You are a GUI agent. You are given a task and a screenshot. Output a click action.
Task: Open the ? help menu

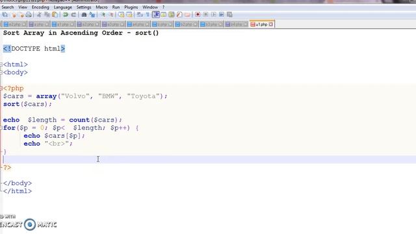pyautogui.click(x=163, y=7)
